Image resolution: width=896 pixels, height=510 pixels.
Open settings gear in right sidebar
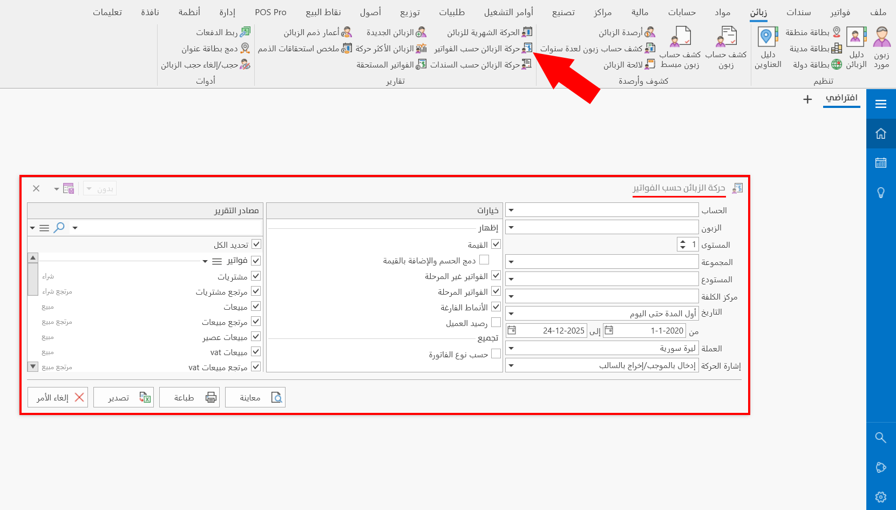pyautogui.click(x=880, y=497)
